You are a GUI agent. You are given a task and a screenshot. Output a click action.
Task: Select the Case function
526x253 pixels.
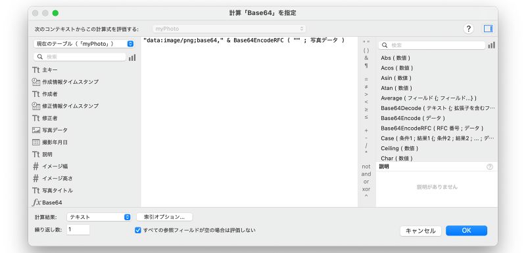(437, 138)
